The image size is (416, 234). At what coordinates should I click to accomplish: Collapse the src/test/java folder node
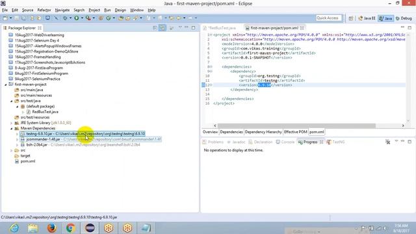(x=12, y=101)
